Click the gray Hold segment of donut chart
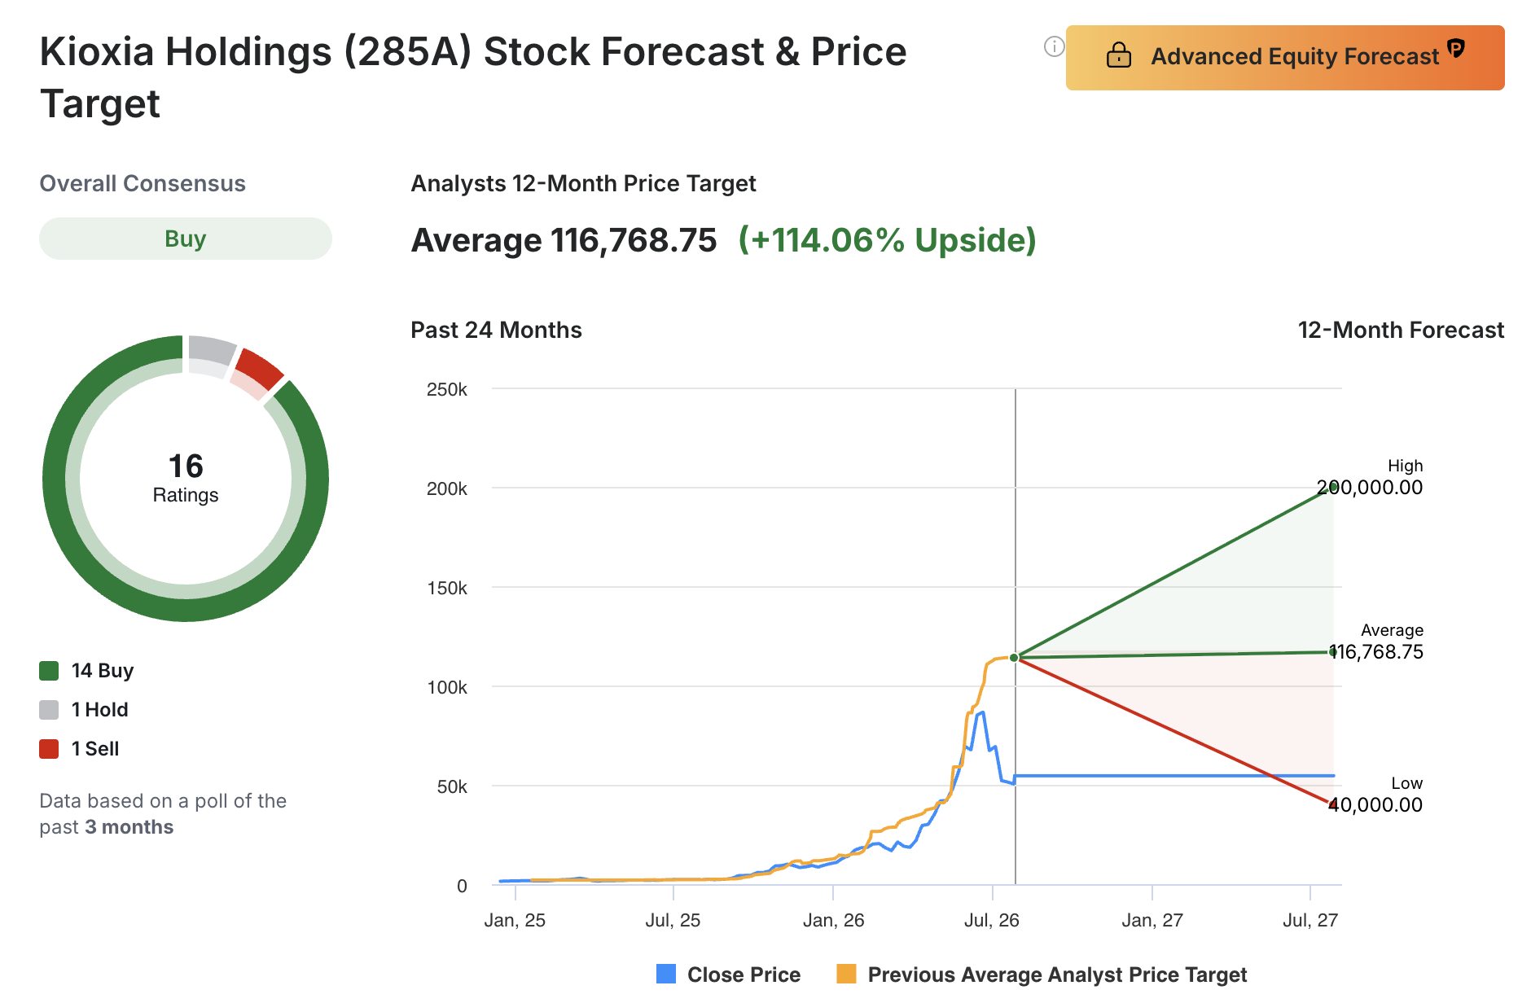The image size is (1531, 1003). click(x=211, y=350)
